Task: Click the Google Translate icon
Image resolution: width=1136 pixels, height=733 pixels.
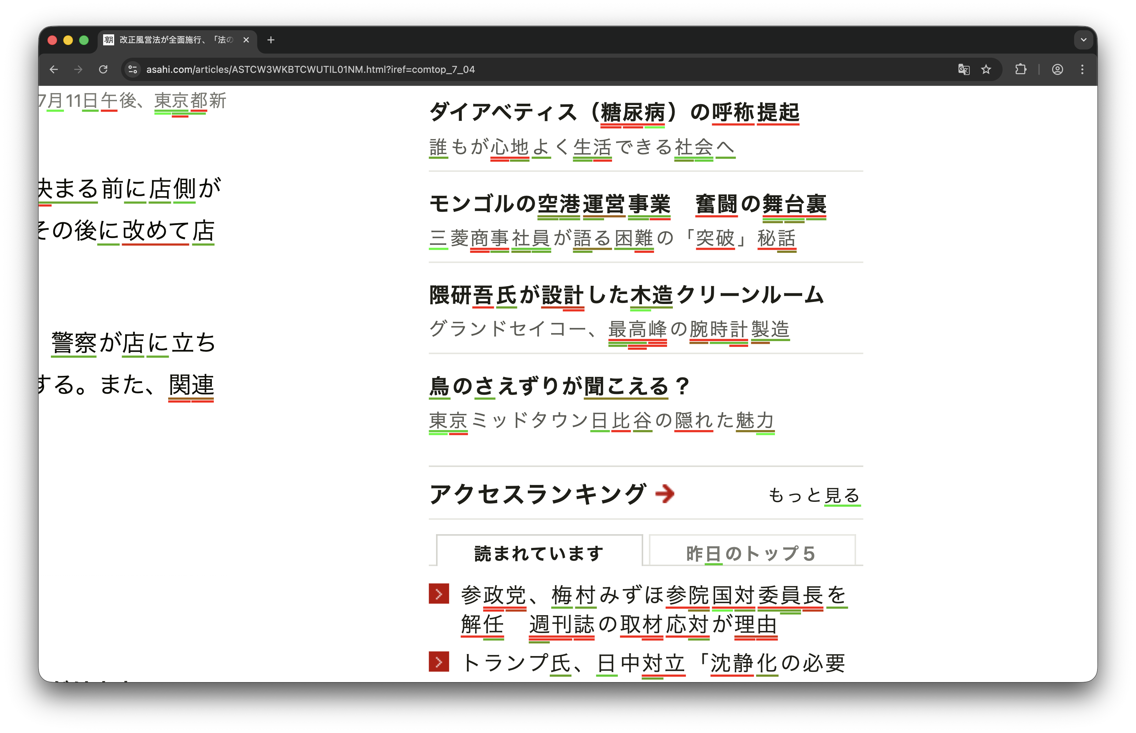Action: tap(964, 69)
